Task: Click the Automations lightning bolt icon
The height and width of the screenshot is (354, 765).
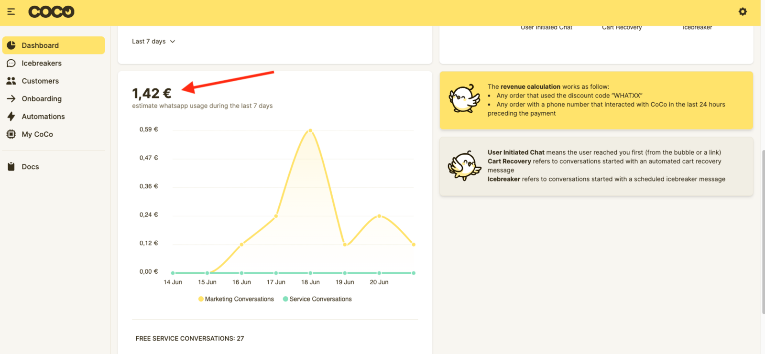Action: pyautogui.click(x=11, y=117)
